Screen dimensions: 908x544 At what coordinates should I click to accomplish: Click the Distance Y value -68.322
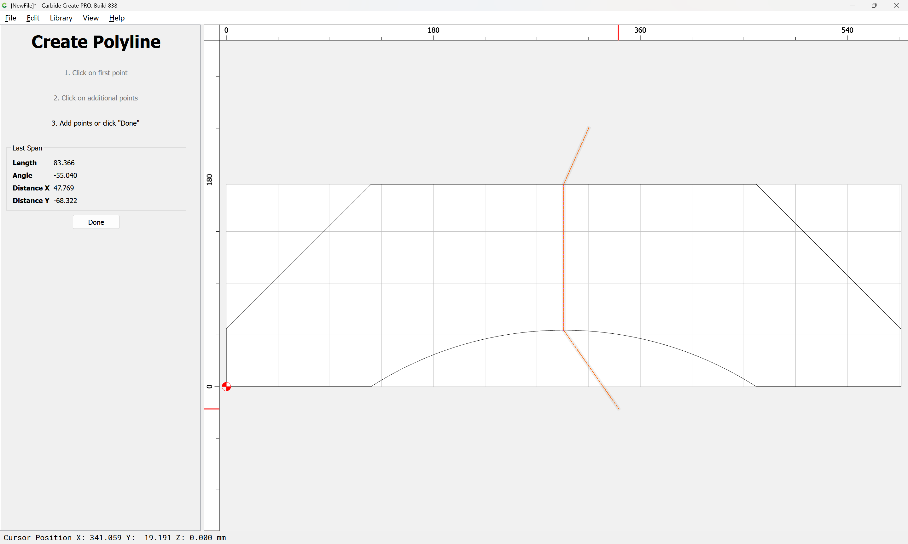tap(65, 201)
